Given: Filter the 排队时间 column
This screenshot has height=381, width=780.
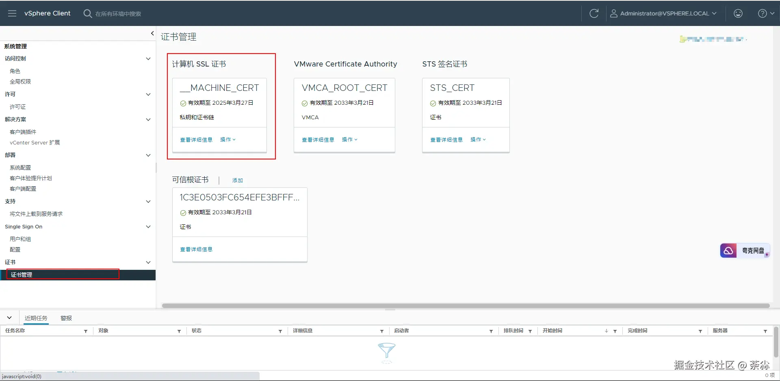Looking at the screenshot, I should (x=530, y=331).
